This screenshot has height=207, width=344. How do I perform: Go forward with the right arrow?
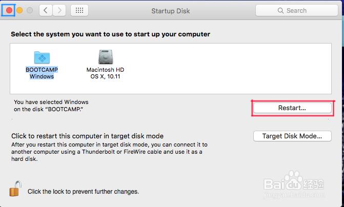tap(59, 10)
